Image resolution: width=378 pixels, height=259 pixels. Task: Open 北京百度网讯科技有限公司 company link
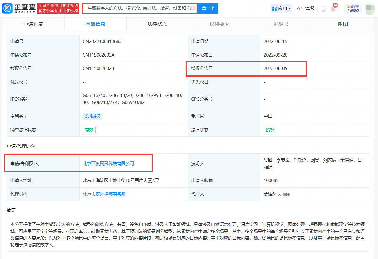tap(109, 163)
